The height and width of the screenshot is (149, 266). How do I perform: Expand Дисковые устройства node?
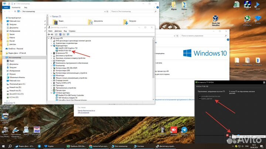click(x=51, y=56)
